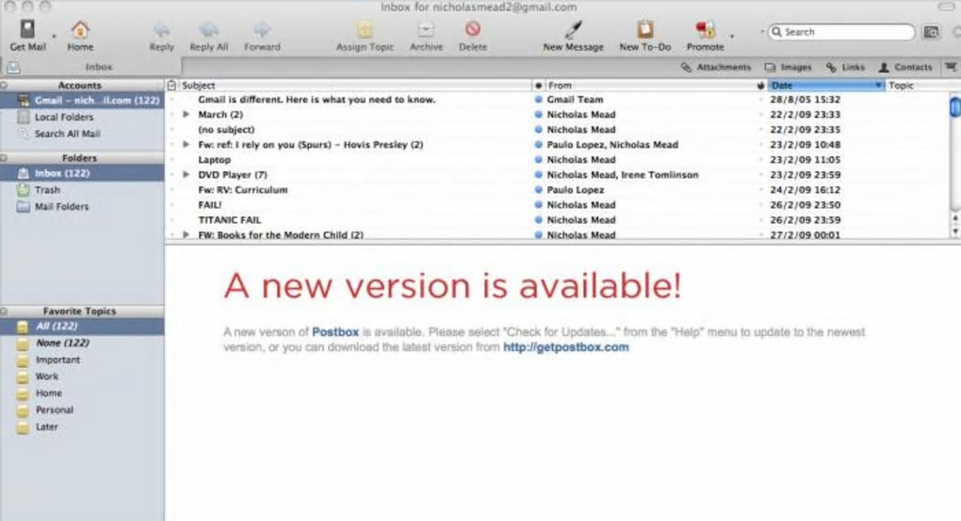Click the Reply arrow icon

161,29
